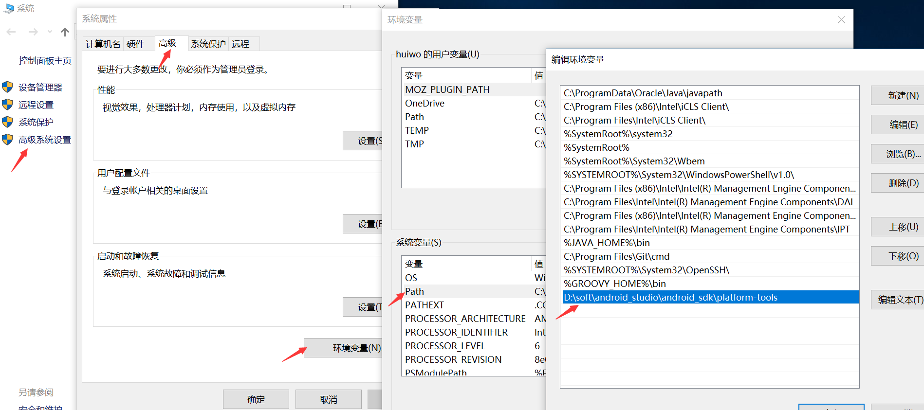This screenshot has width=924, height=410.
Task: Select %JAVA_HOME%\bin entry
Action: pyautogui.click(x=710, y=243)
